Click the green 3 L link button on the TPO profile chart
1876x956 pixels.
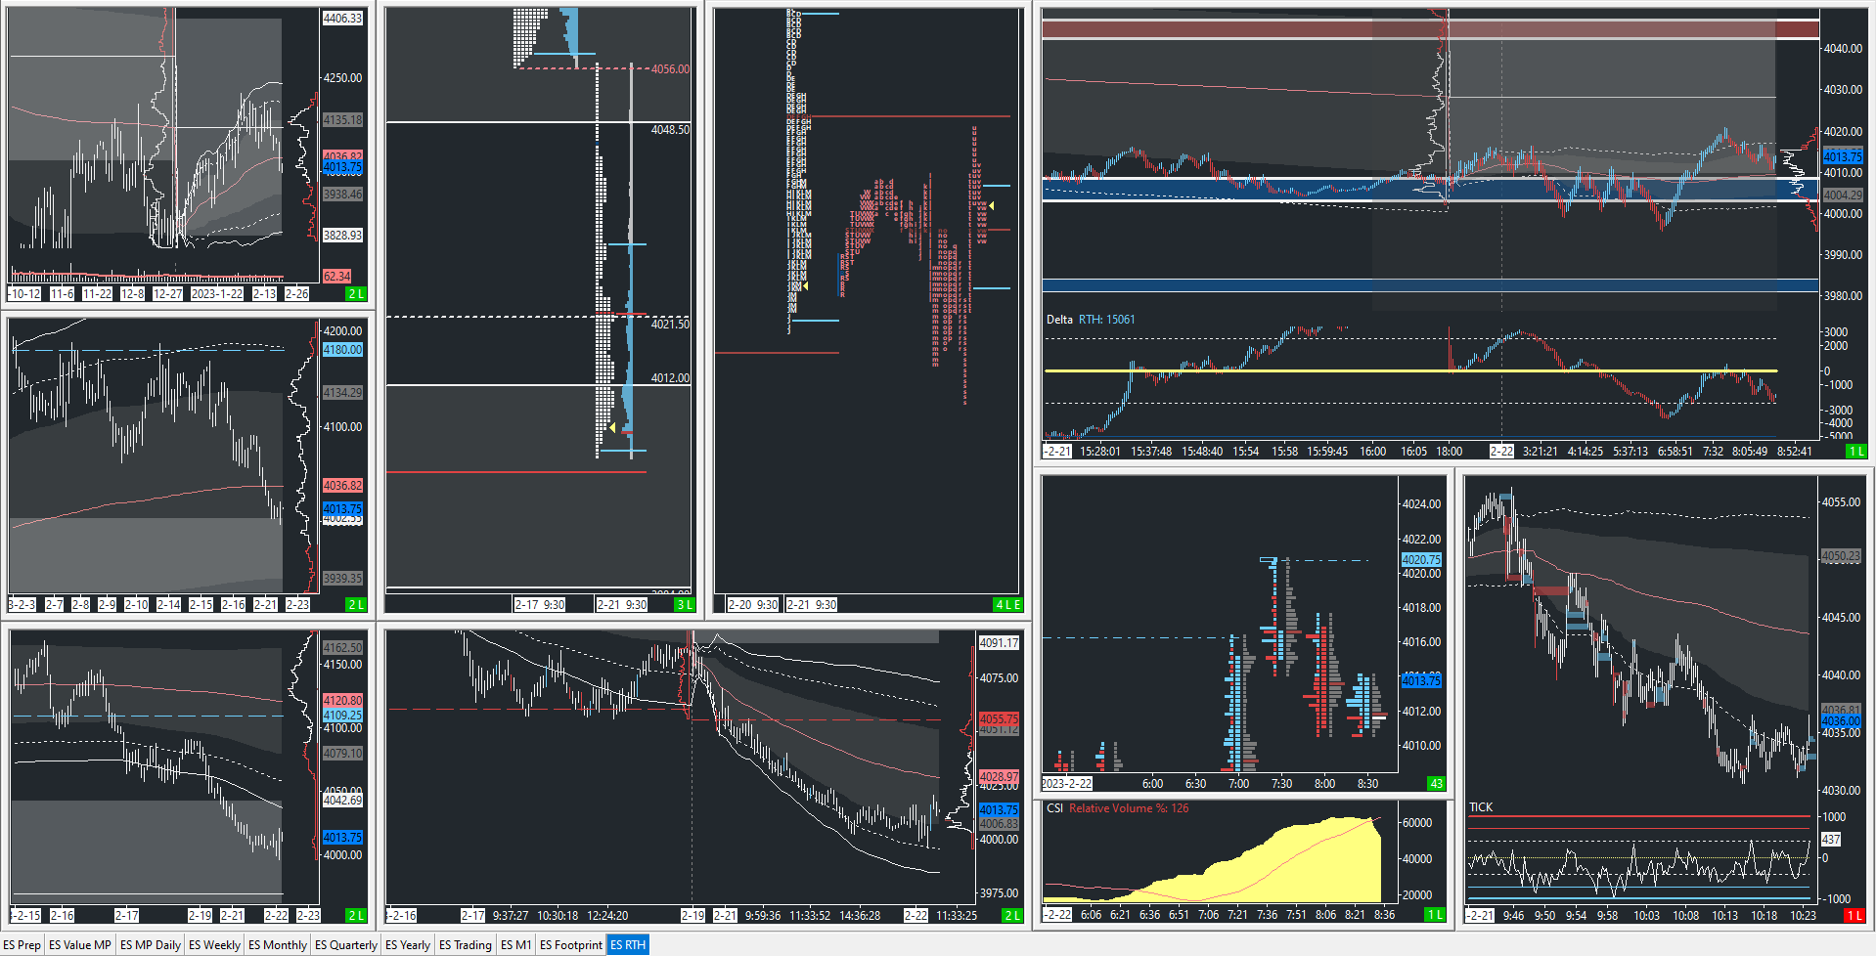[x=685, y=604]
